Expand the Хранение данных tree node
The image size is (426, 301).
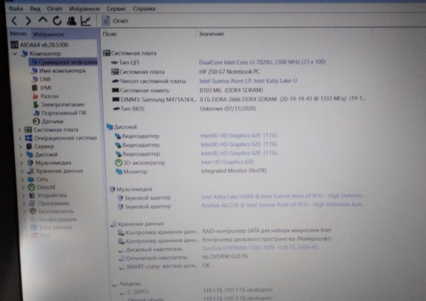click(22, 171)
